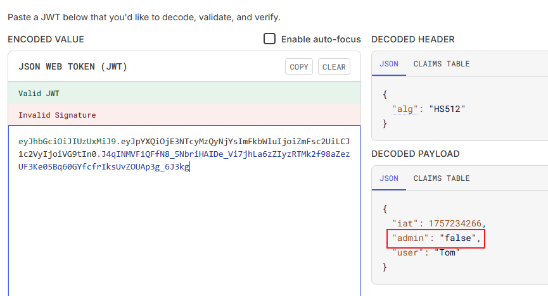Click the "Enable auto-focus" label text
Screen dimensions: 548x296
[x=321, y=39]
